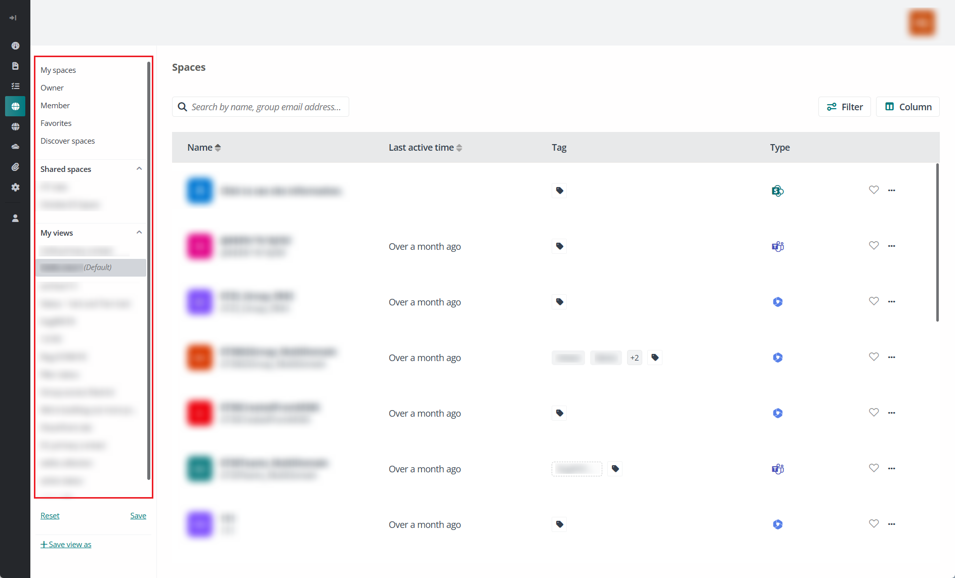955x578 pixels.
Task: Toggle favorite heart on the last row
Action: 874,524
